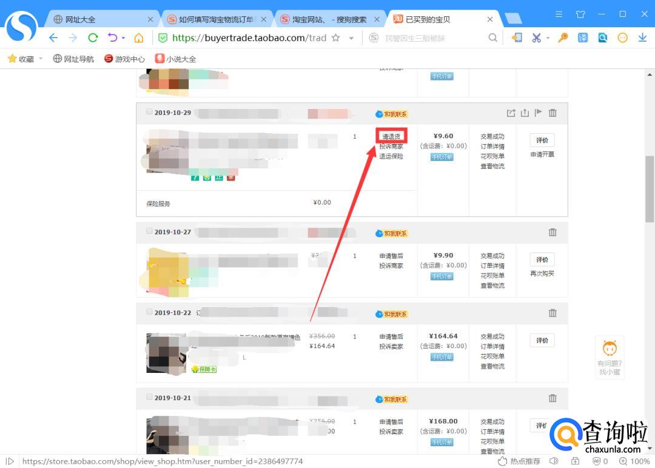
Task: Click the URL address field
Action: tap(249, 38)
